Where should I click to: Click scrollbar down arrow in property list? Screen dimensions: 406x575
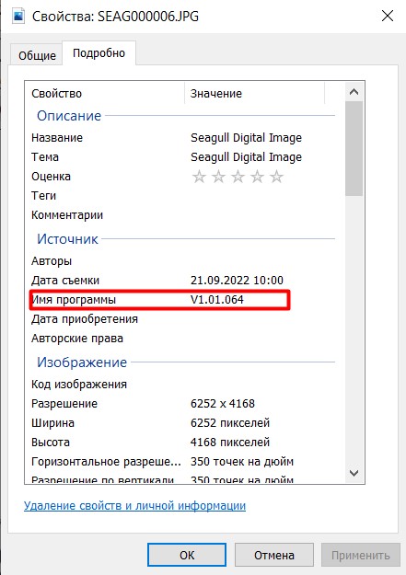[354, 473]
